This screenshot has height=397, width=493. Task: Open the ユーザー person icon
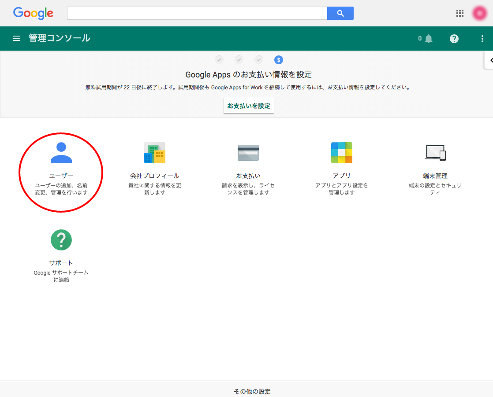click(61, 153)
